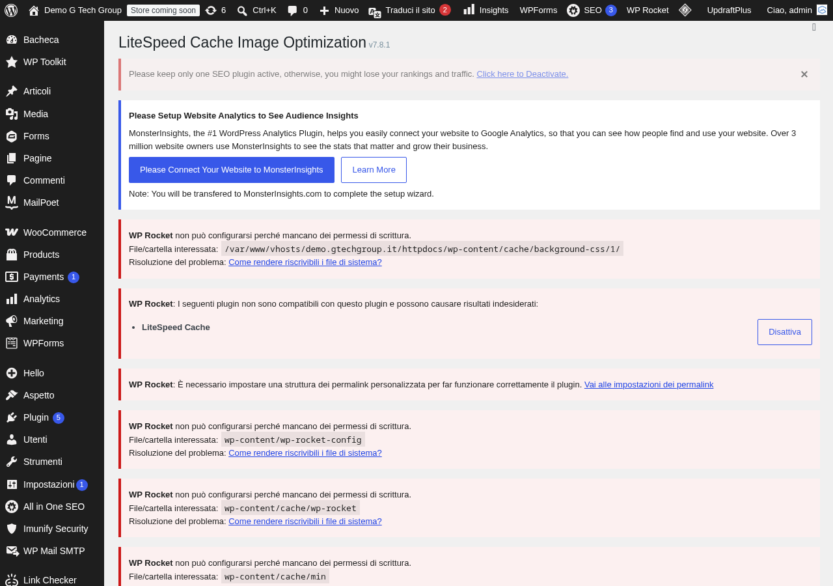Click the Plugin plug icon

tap(12, 417)
